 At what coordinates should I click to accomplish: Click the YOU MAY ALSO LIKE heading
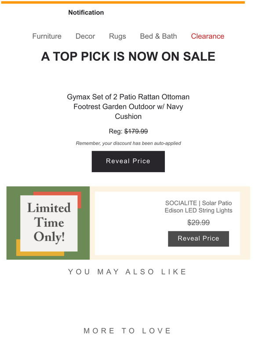point(127,272)
